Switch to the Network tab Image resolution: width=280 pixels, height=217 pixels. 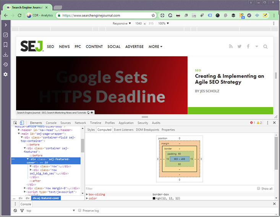click(x=80, y=123)
